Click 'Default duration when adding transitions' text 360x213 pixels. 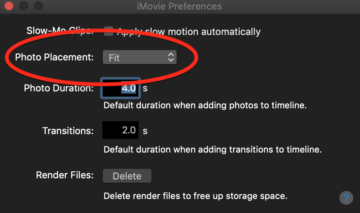[213, 150]
